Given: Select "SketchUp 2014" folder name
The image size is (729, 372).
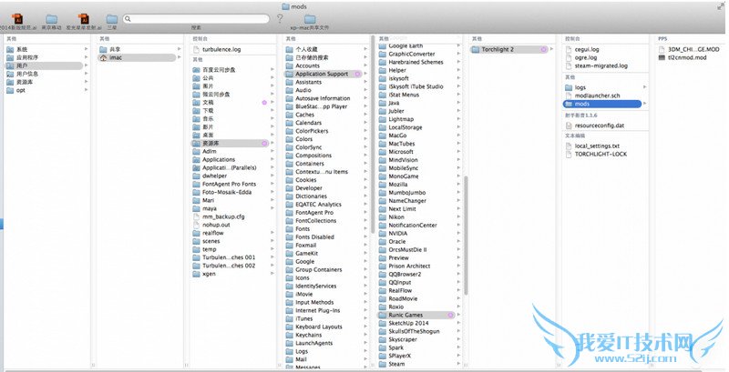Looking at the screenshot, I should [x=408, y=323].
